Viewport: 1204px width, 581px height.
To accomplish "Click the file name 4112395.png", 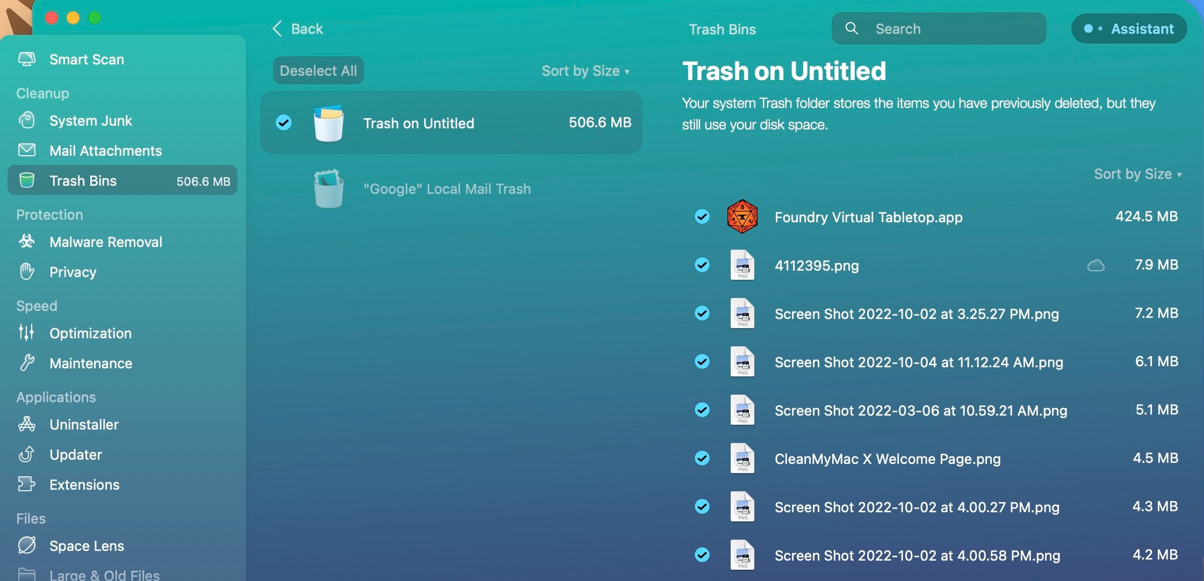I will point(817,265).
